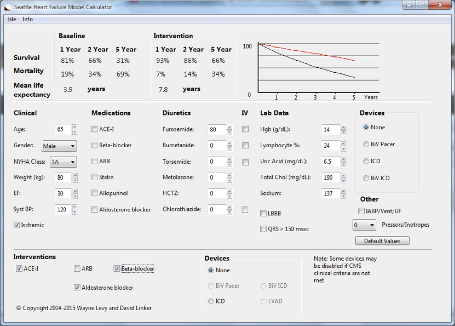Select BiV Pacer in the top Devices group
The height and width of the screenshot is (326, 455).
pos(366,144)
